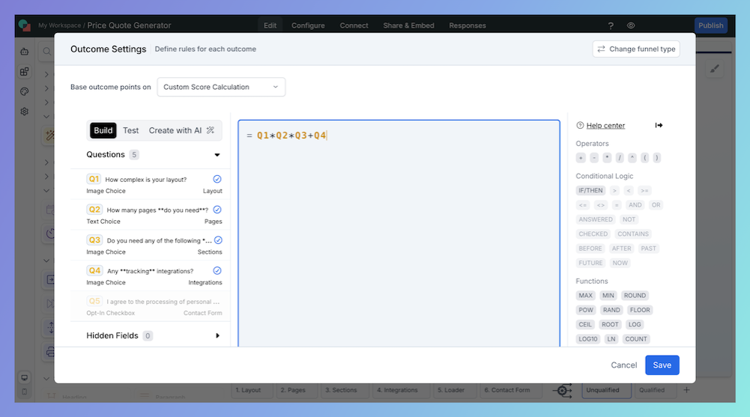Insert the opening parenthesis operator
The image size is (750, 417).
(645, 158)
